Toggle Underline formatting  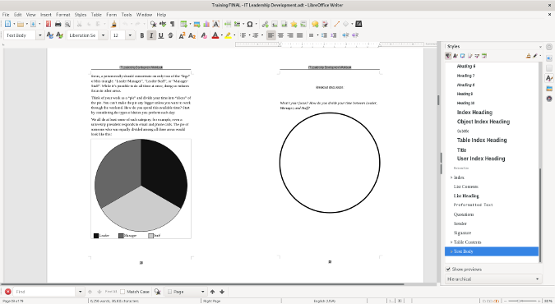(161, 35)
